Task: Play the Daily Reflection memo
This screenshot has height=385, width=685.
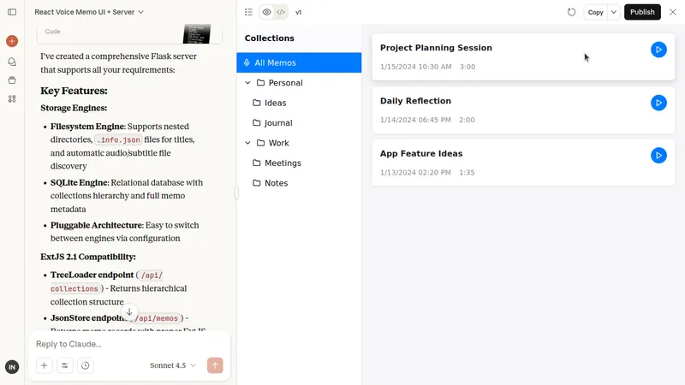Action: 658,103
